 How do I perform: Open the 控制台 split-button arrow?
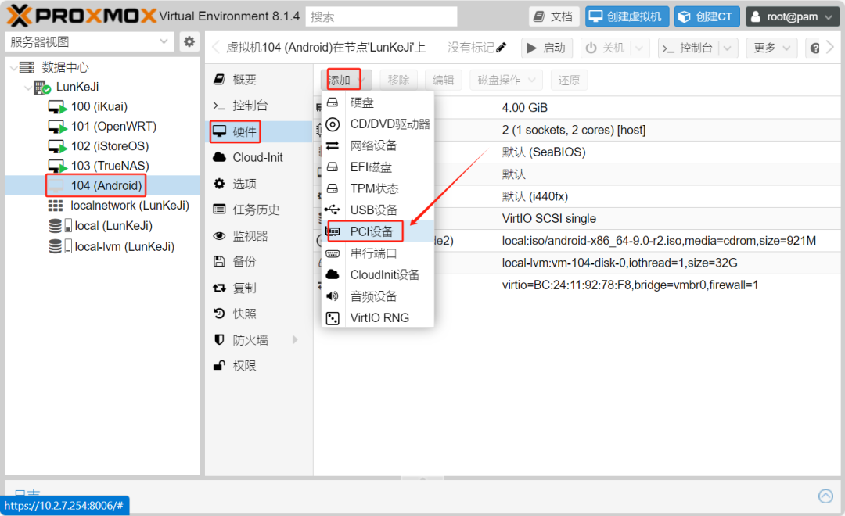point(728,48)
